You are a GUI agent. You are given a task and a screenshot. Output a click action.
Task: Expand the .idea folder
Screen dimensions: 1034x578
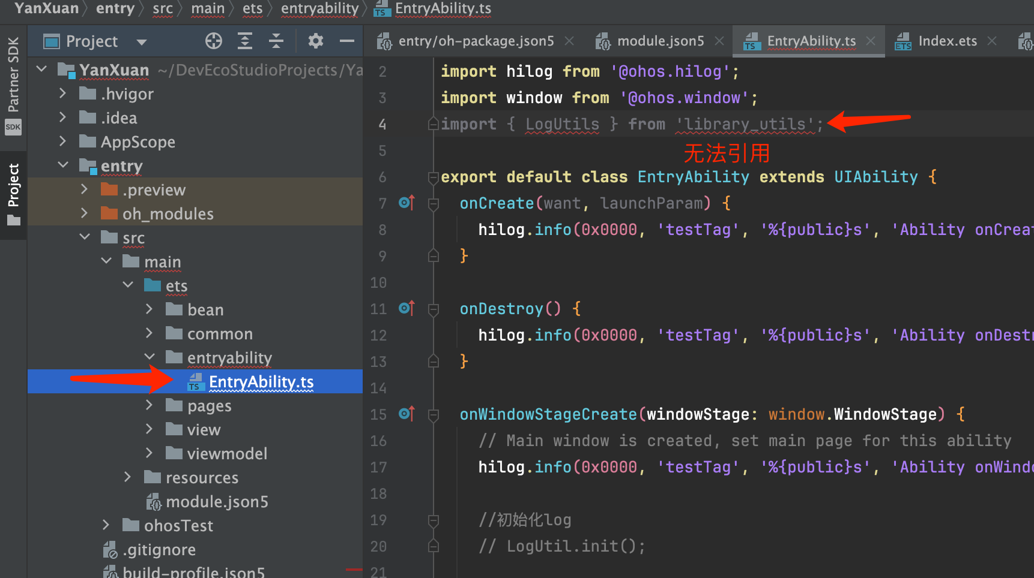[x=63, y=118]
